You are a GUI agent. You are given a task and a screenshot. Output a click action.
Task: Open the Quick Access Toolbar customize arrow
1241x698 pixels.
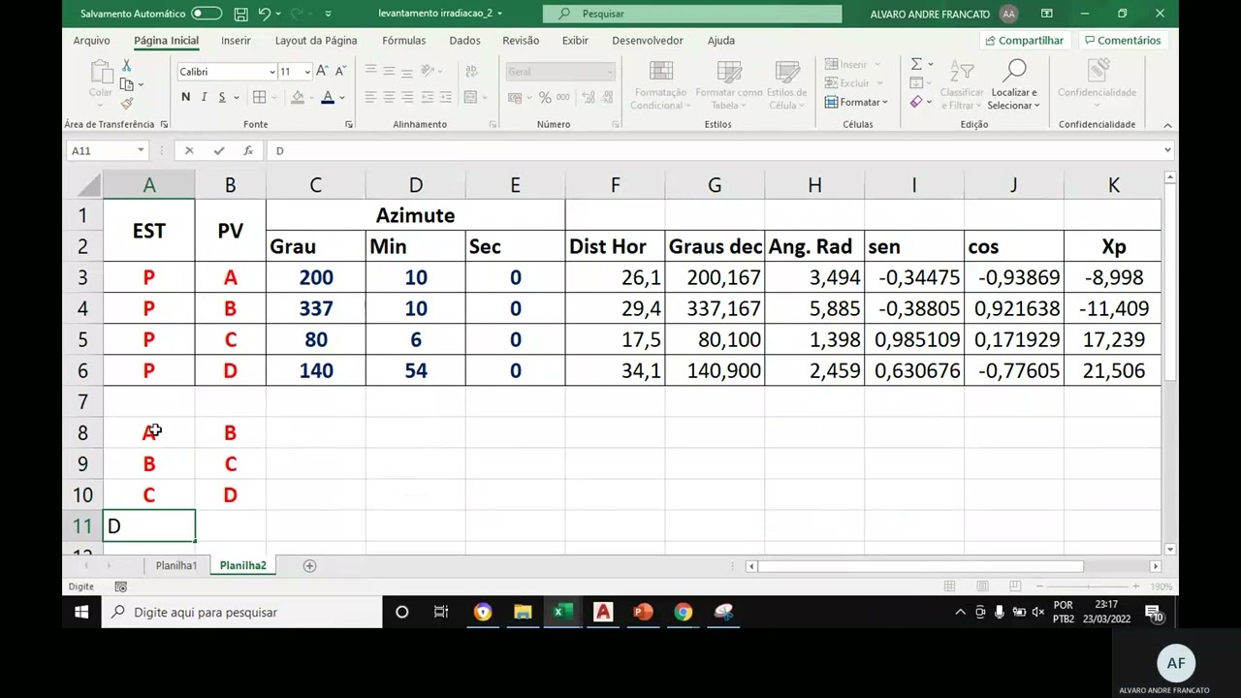[x=328, y=14]
